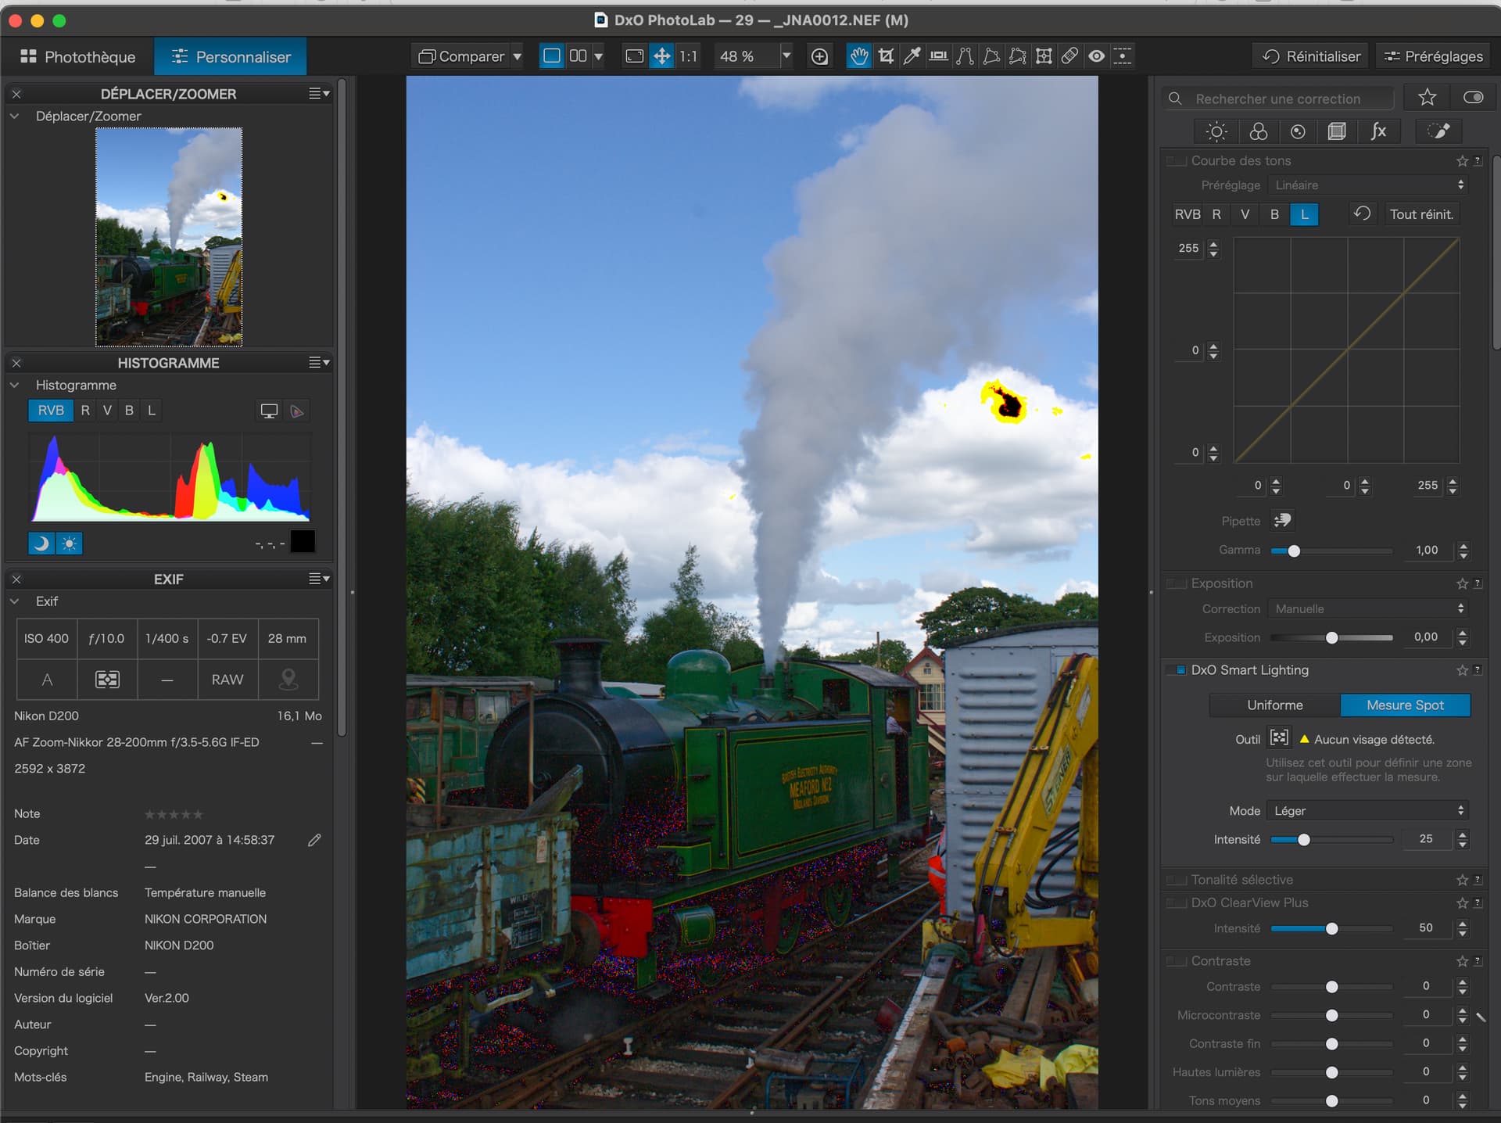
Task: Show the Light corrections sun icon
Action: [x=1216, y=131]
